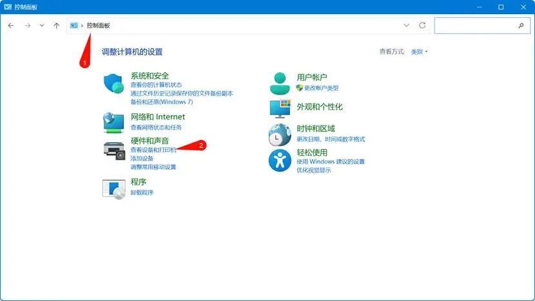Open 调整常用移动设置 link
This screenshot has width=535, height=301.
[153, 167]
